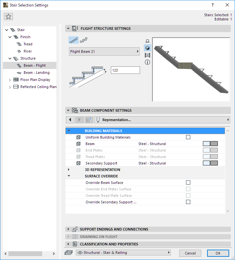235x260 pixels.
Task: Check Override Tread Plate Surface box
Action: pos(188,195)
